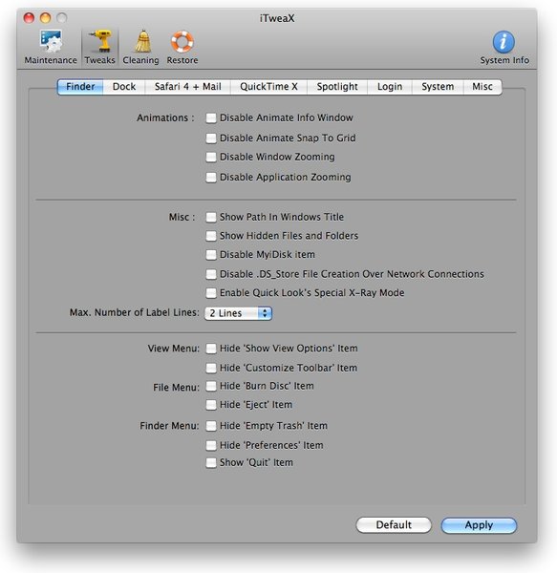Image resolution: width=557 pixels, height=573 pixels.
Task: Switch to the Dock tab
Action: 124,87
